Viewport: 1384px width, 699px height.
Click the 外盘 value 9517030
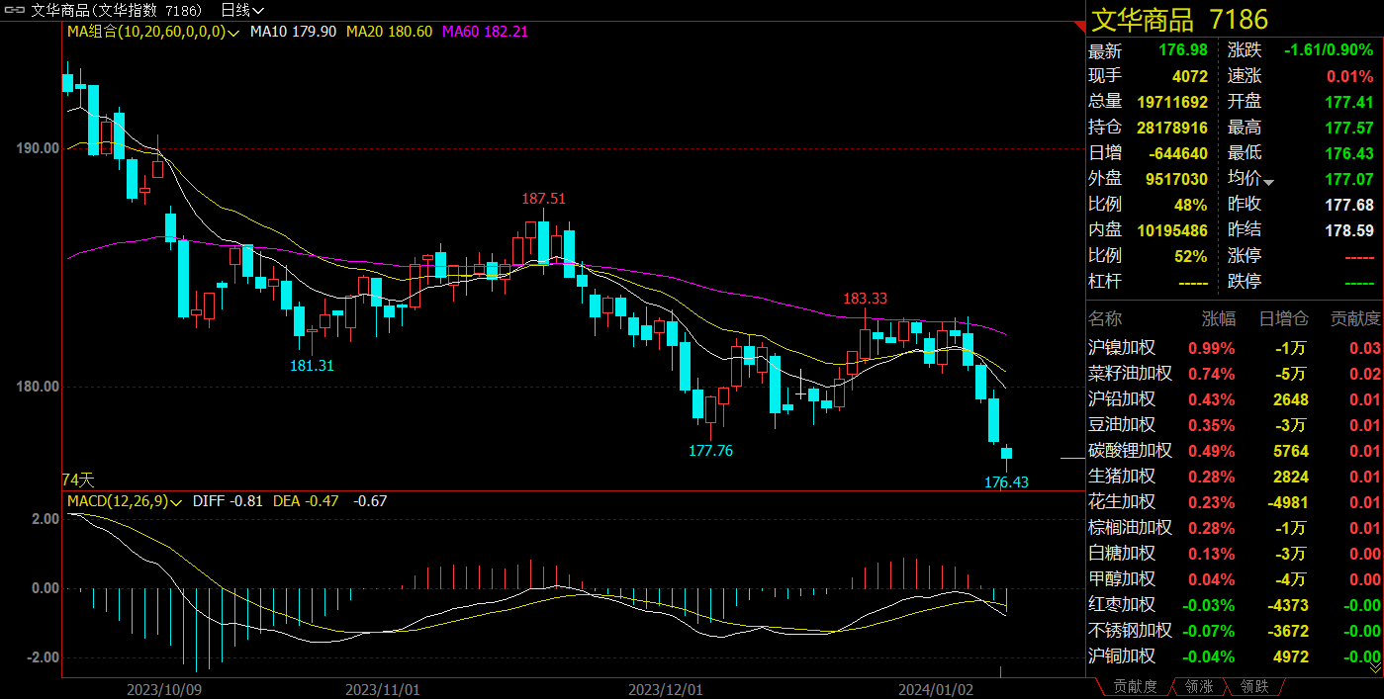1174,180
